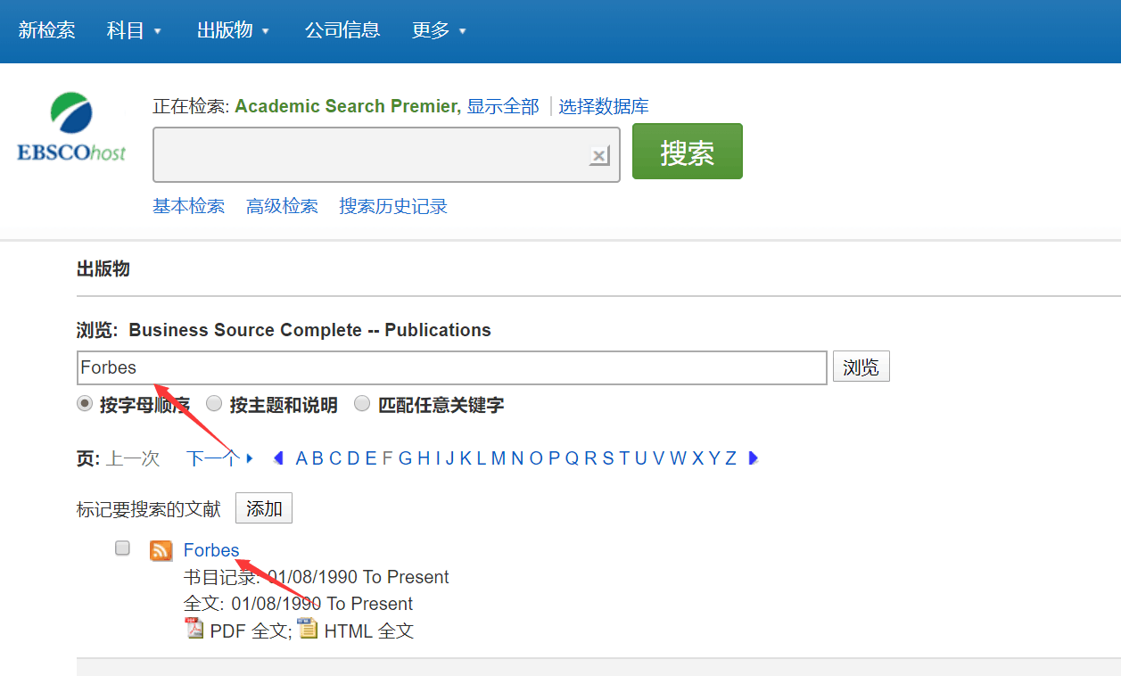The height and width of the screenshot is (676, 1121).
Task: Jump to letter E publications
Action: tap(370, 458)
